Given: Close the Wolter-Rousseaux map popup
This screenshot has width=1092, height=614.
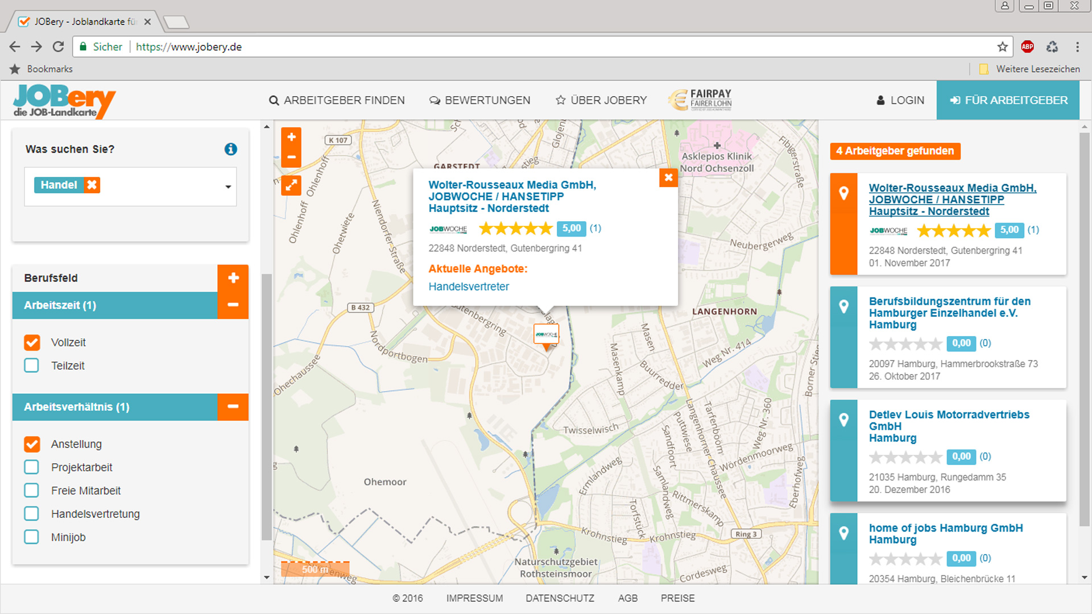Looking at the screenshot, I should (x=668, y=177).
